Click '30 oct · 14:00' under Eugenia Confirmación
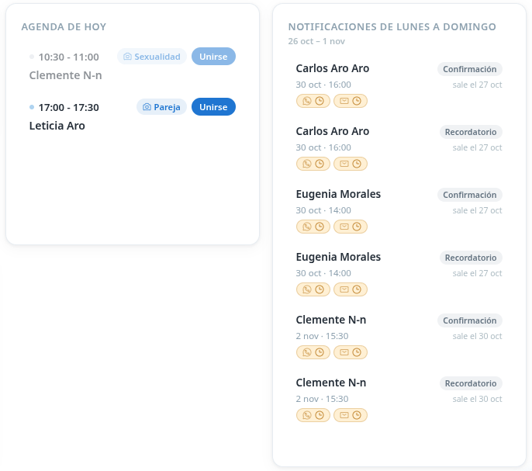532x471 pixels. pos(323,210)
